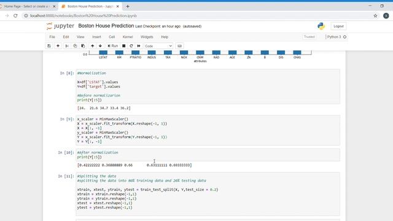Open the Insert menu

coord(96,37)
